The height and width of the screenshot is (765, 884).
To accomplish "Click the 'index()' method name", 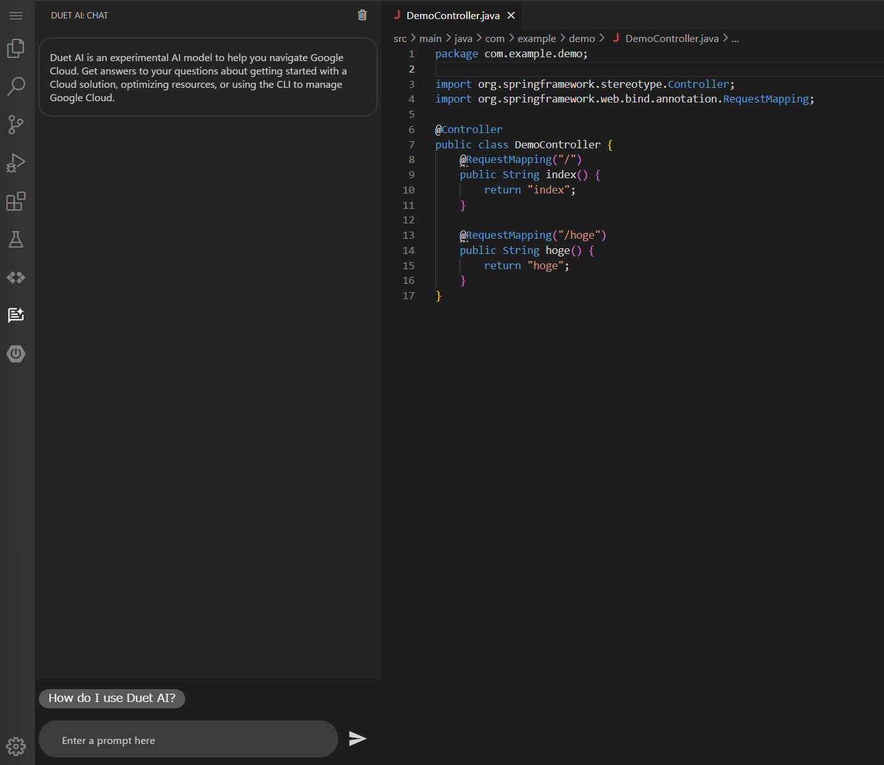I will pos(567,175).
